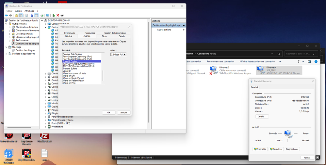
Task: Click the refresh icon in Network Connections address bar
Action: click(x=278, y=54)
